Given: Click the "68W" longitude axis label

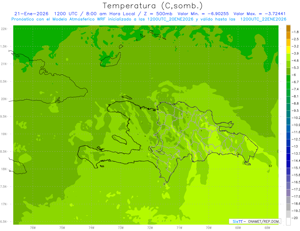Looking at the screenshot, I should point(267,228).
